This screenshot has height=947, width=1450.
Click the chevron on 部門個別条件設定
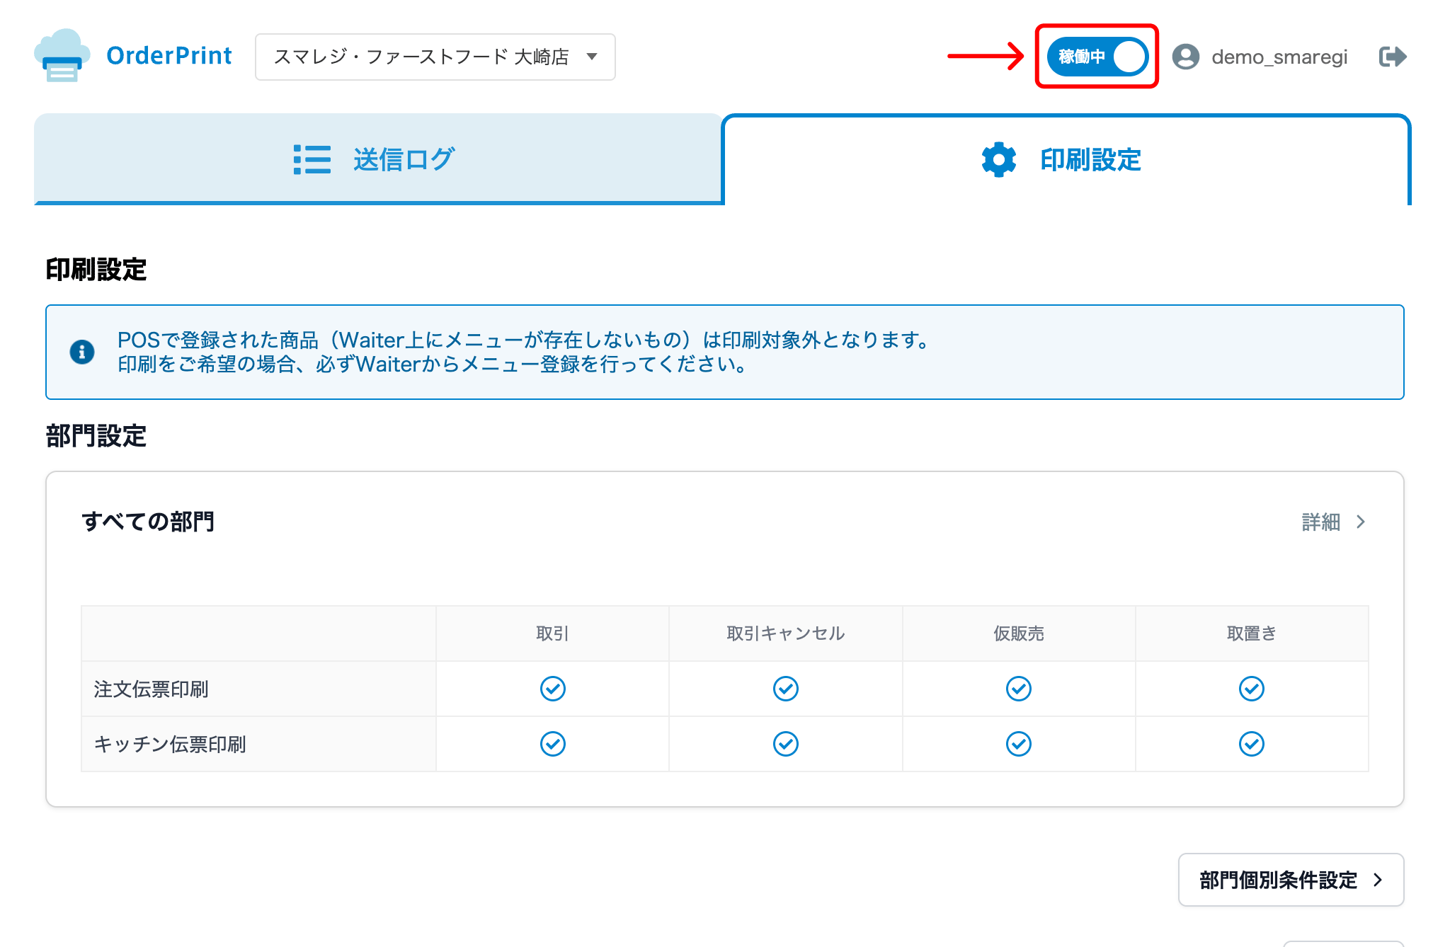[x=1378, y=880]
